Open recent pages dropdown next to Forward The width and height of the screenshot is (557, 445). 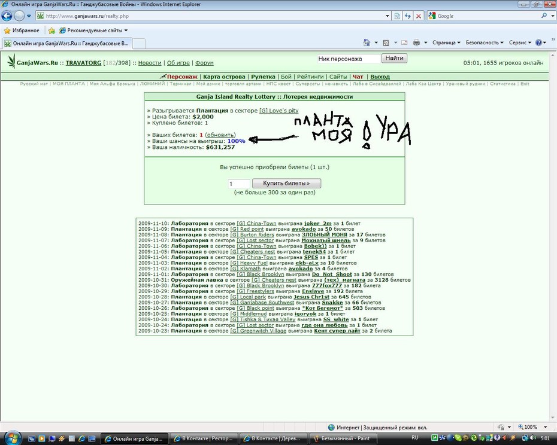point(29,16)
